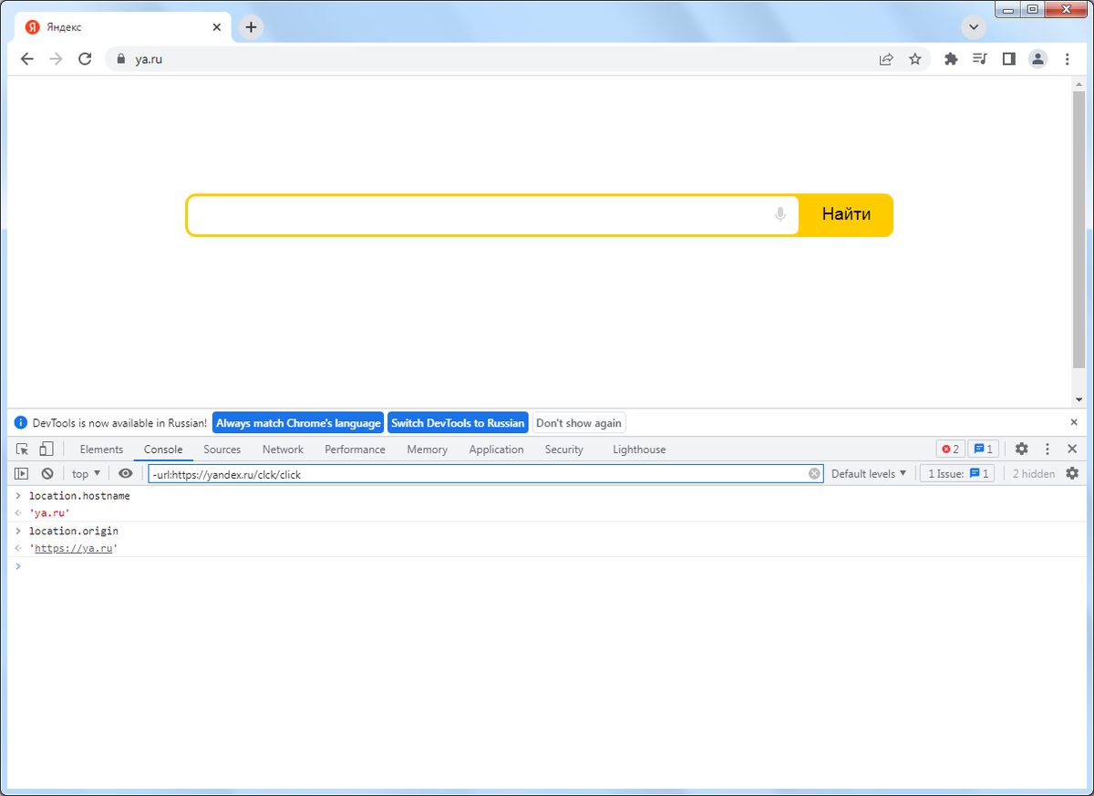Switch to the Elements tab
1094x796 pixels.
coord(101,450)
